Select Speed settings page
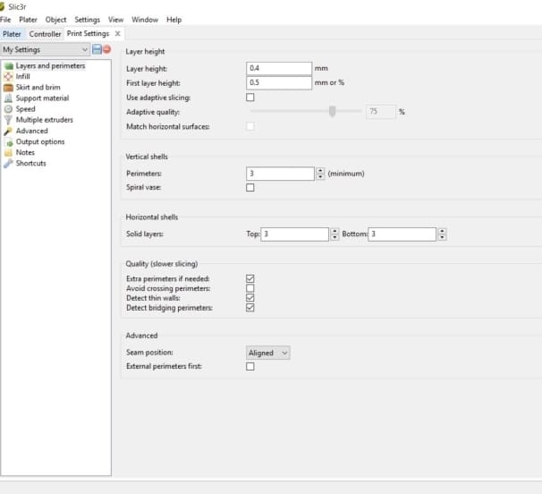 (x=26, y=109)
